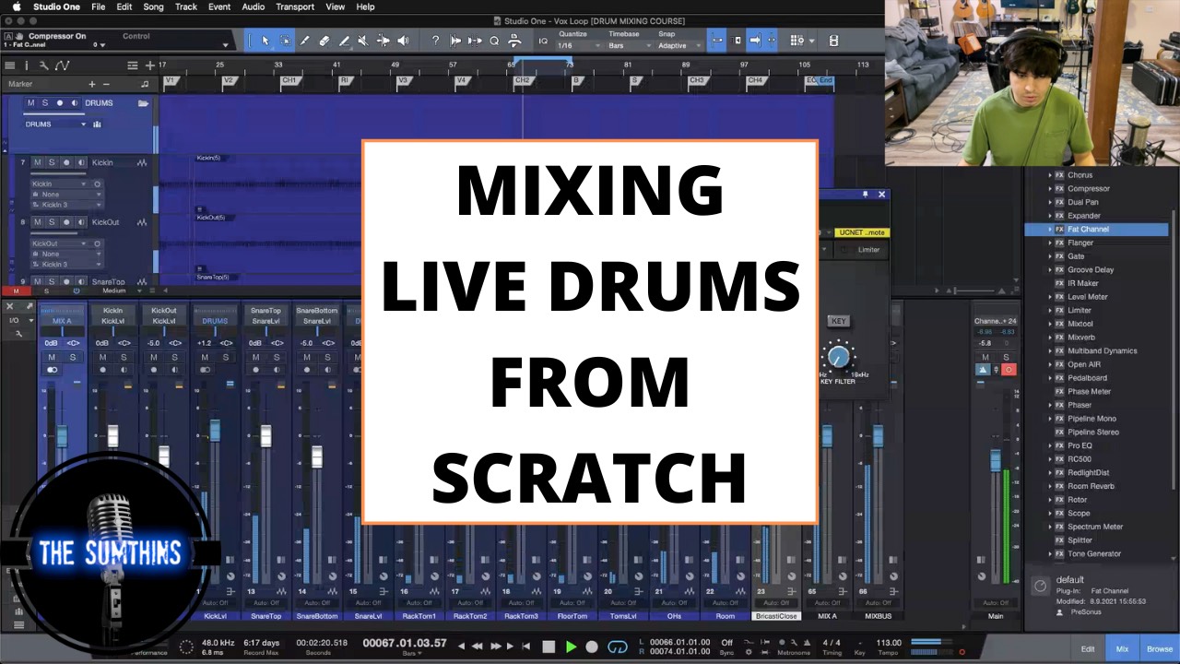Click the Mix button at bottom right

click(x=1121, y=648)
